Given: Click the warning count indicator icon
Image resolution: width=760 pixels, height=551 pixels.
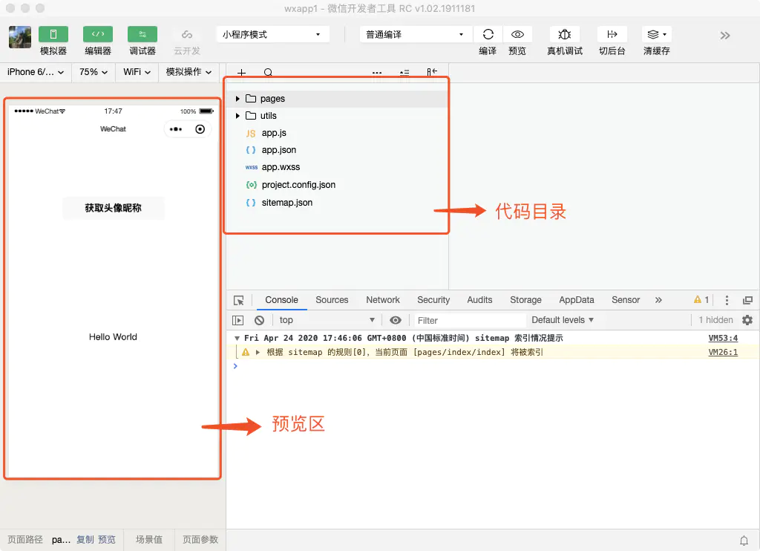Looking at the screenshot, I should (698, 300).
